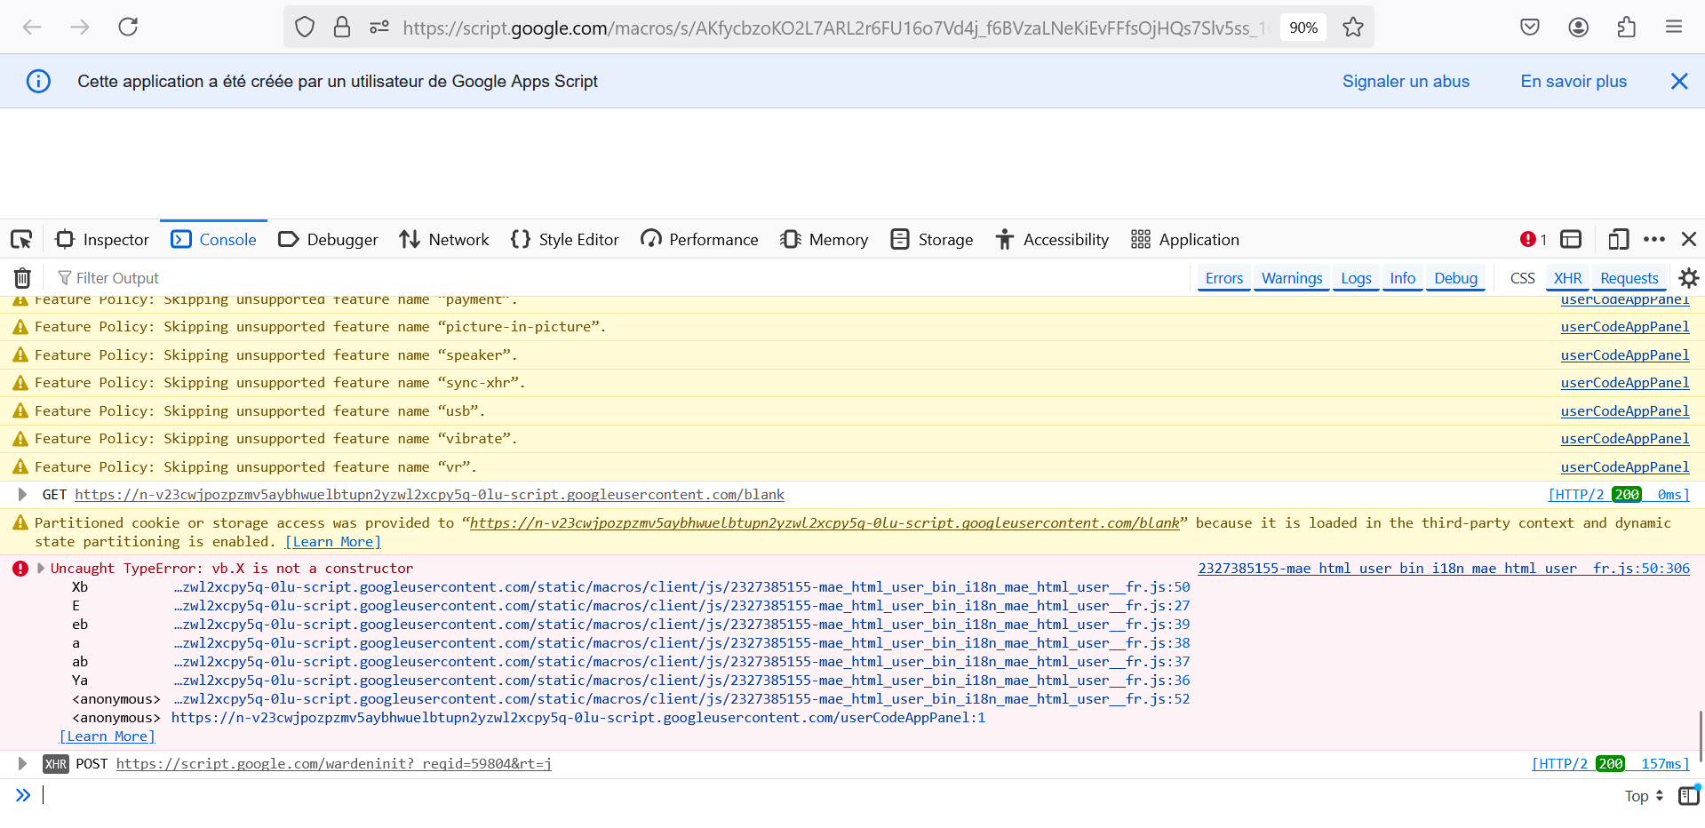Open the DevTools three-dot options menu
Screen dimensions: 1705x828
[x=1653, y=239]
